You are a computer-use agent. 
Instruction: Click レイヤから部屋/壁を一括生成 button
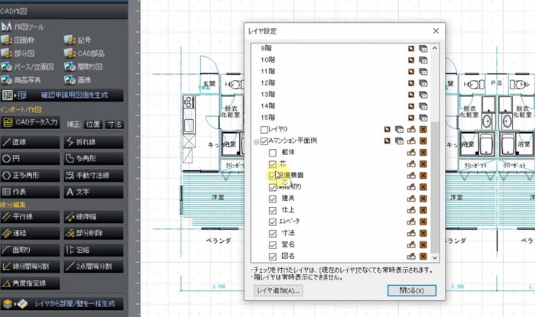tap(62, 303)
